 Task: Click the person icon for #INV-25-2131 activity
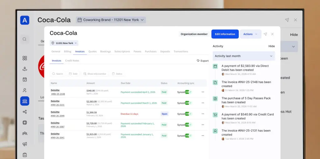pos(215,131)
